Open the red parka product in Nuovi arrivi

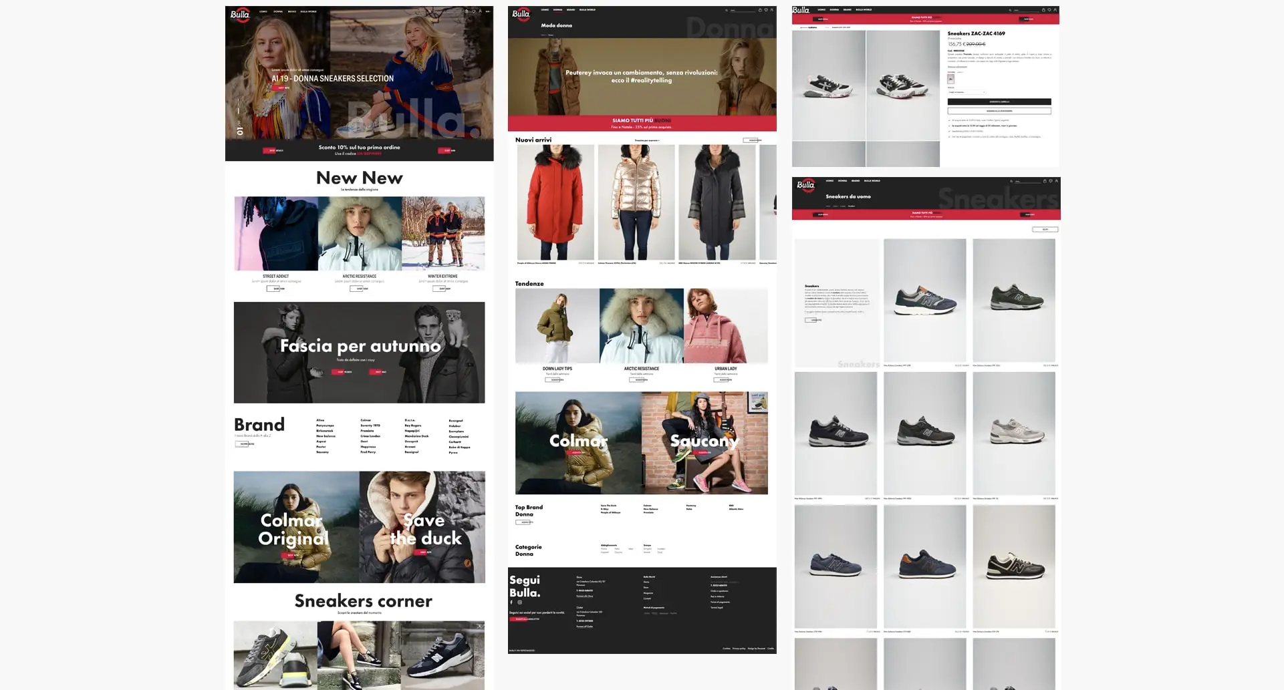pyautogui.click(x=555, y=202)
